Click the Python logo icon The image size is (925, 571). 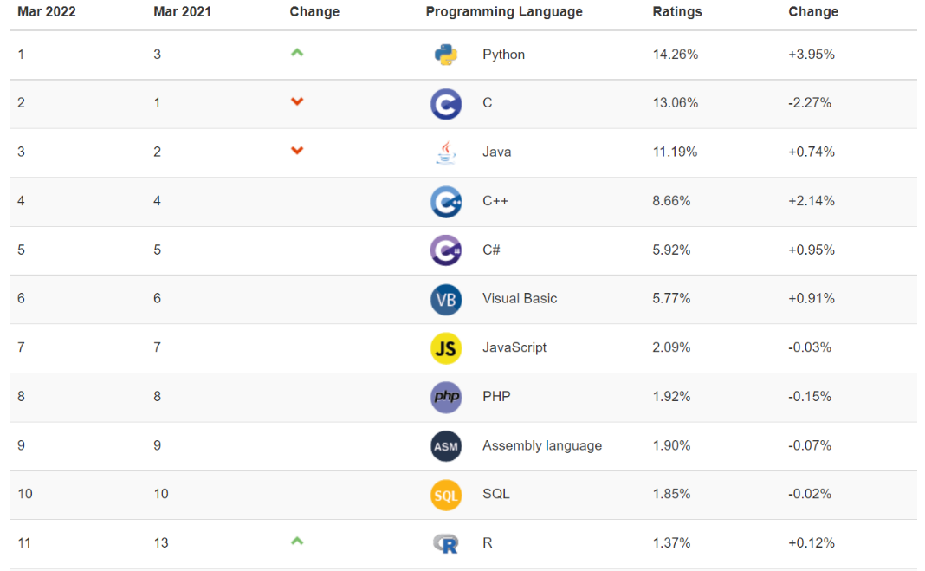click(445, 55)
